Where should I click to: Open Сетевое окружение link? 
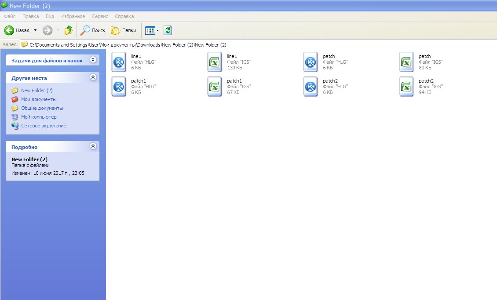coord(44,126)
